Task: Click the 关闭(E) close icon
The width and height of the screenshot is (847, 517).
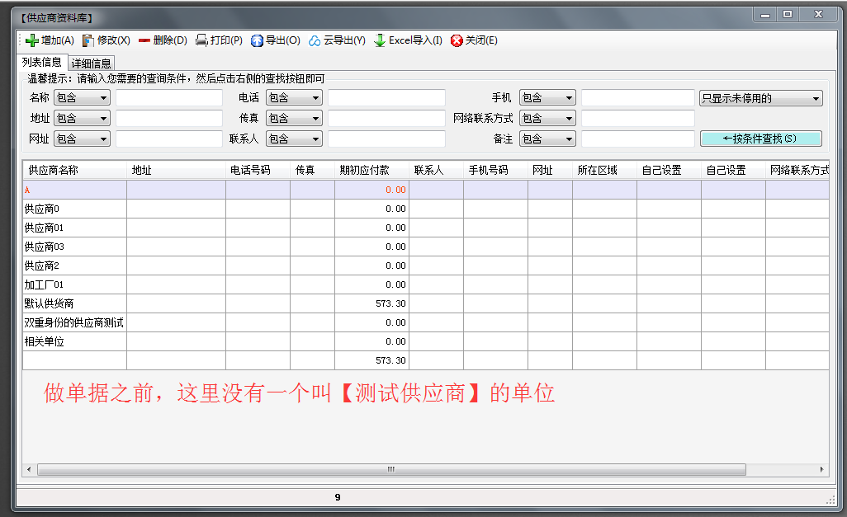Action: tap(457, 40)
